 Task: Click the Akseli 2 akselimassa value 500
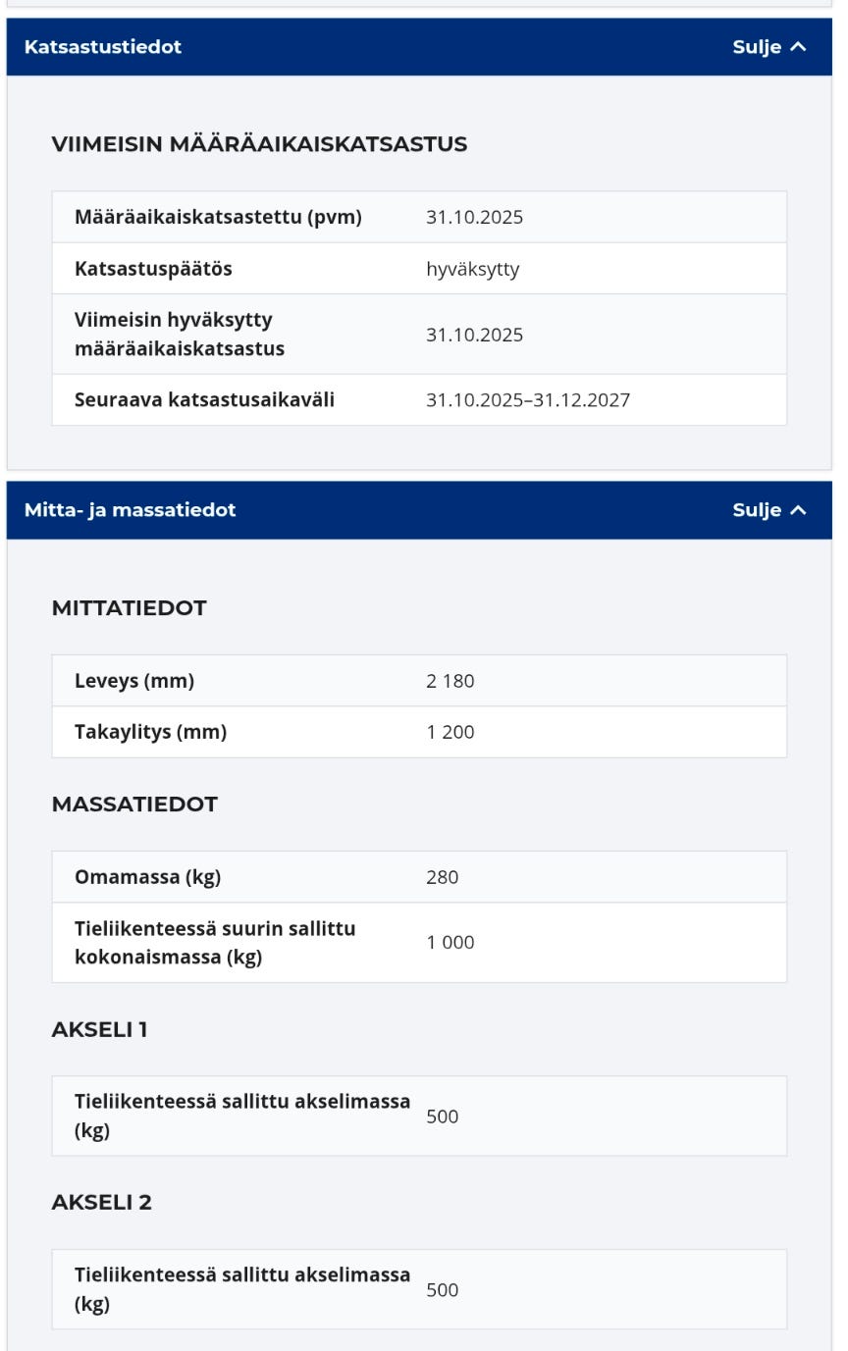pyautogui.click(x=443, y=1289)
